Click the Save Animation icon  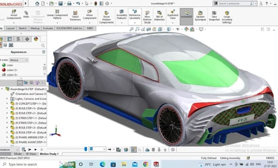tap(118, 150)
